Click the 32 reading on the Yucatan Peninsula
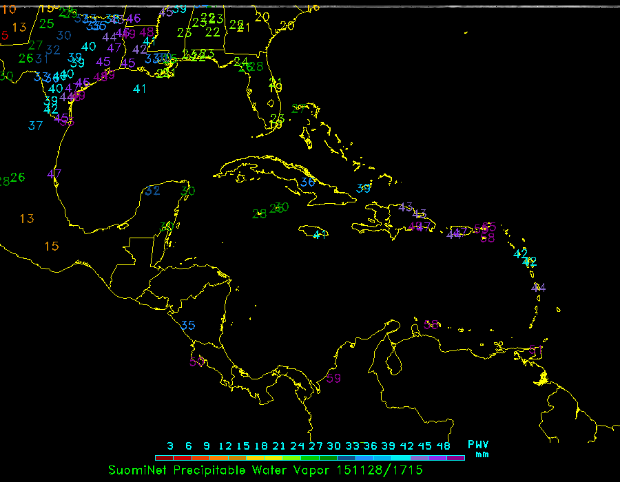The width and height of the screenshot is (620, 482). (153, 190)
